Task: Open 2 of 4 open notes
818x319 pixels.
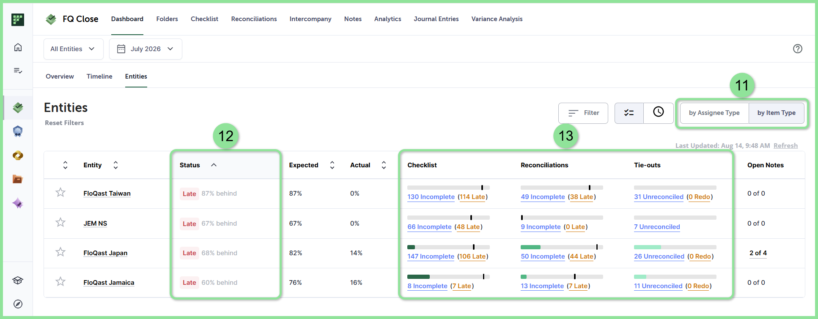Action: tap(758, 253)
